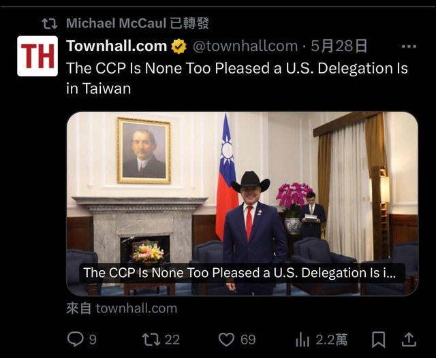Click the share upload icon

(x=409, y=340)
